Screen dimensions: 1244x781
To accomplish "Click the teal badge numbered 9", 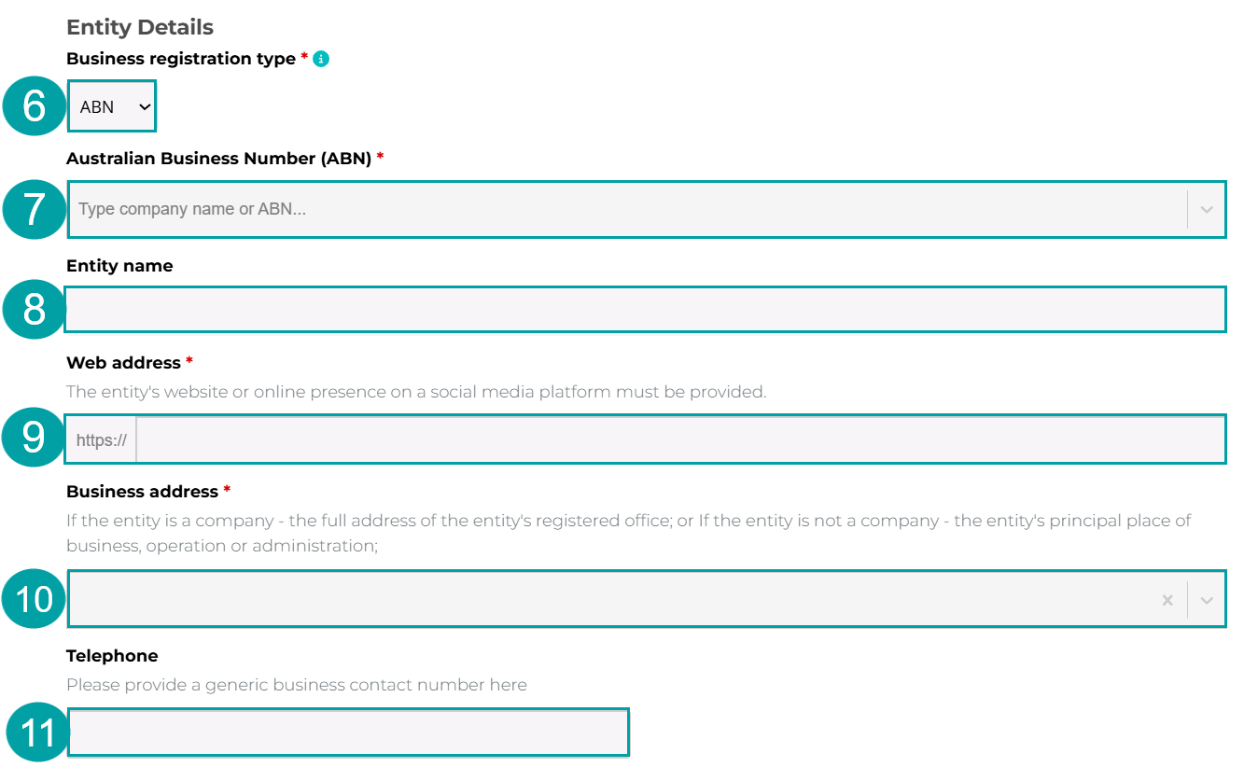I will [34, 439].
